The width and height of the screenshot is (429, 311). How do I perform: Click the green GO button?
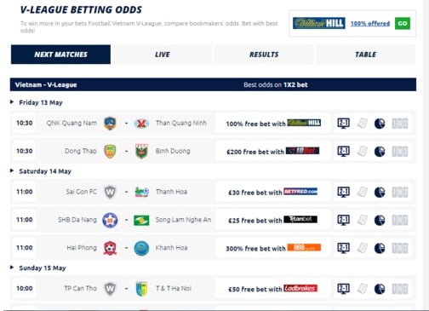pyautogui.click(x=403, y=23)
